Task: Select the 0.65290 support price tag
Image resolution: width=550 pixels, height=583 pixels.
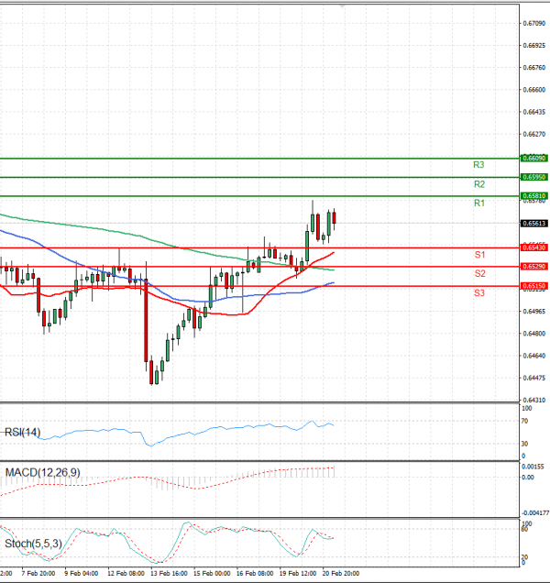Action: [x=534, y=267]
